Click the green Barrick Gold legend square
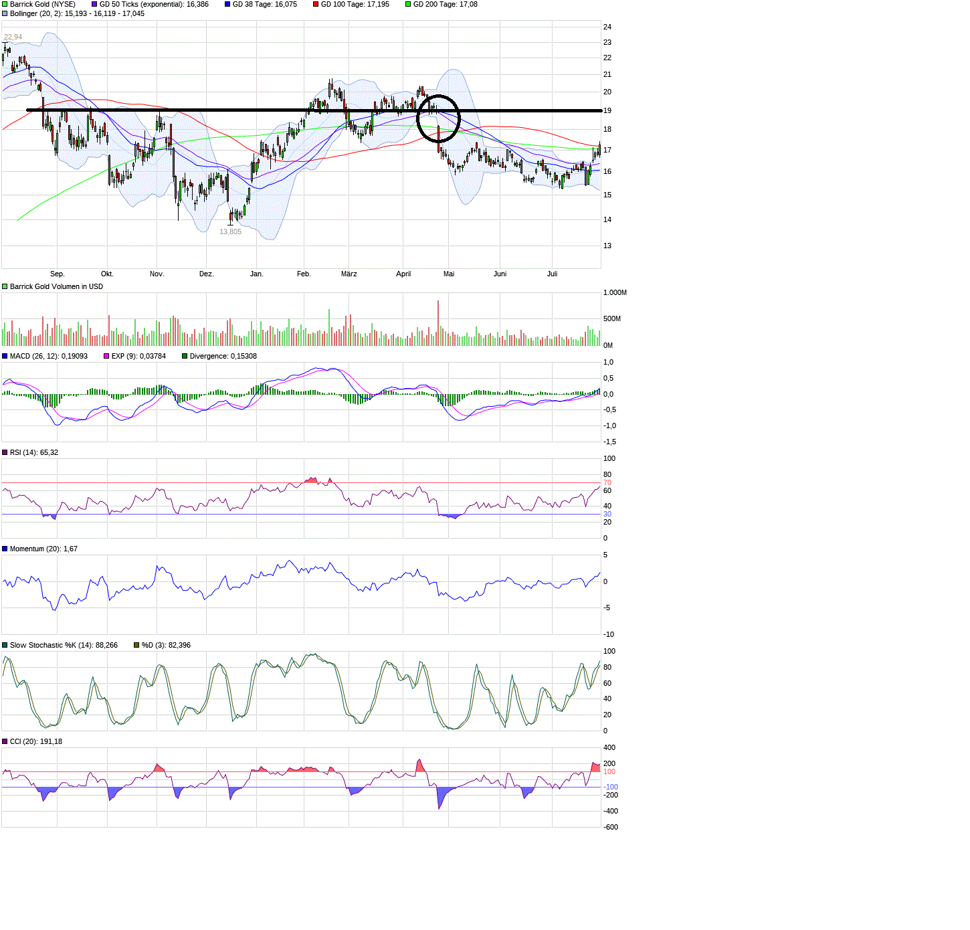The height and width of the screenshot is (930, 970). click(5, 4)
